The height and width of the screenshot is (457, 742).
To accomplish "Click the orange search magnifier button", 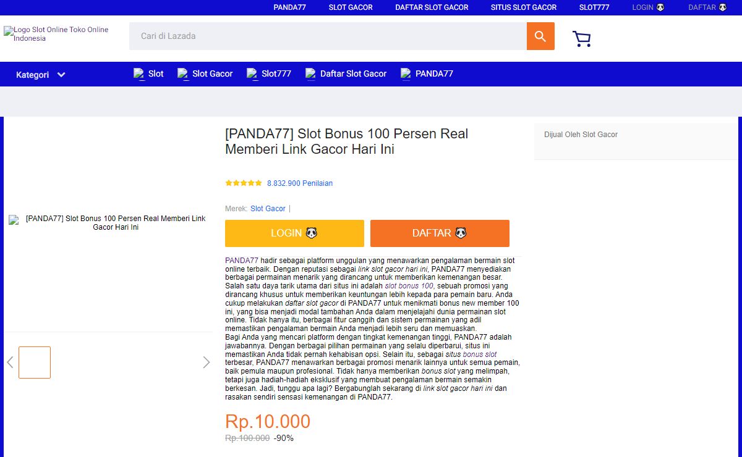I will tap(540, 36).
